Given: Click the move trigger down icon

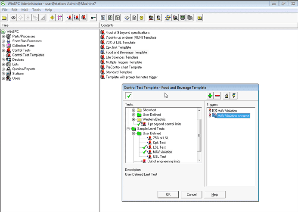Looking at the screenshot, I should coord(234,96).
